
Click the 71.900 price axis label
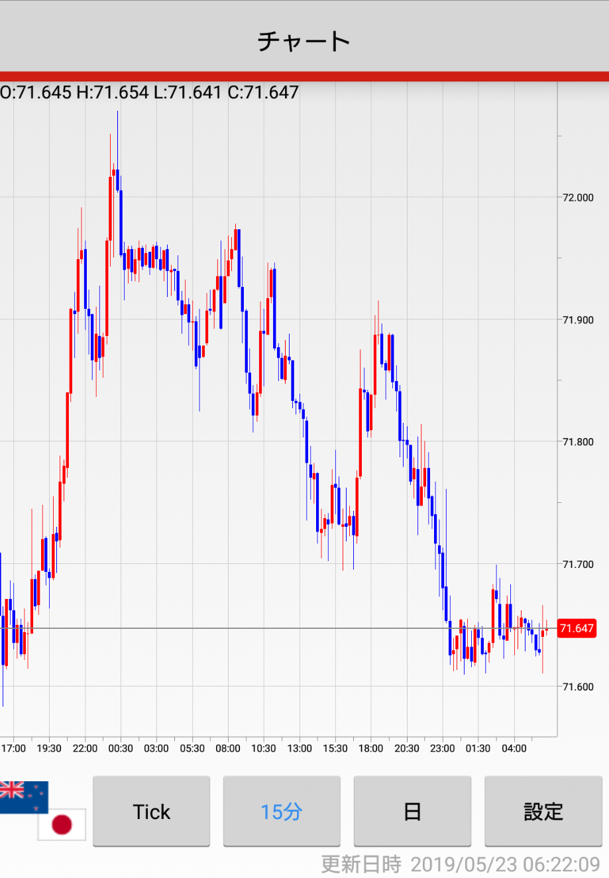pos(578,320)
